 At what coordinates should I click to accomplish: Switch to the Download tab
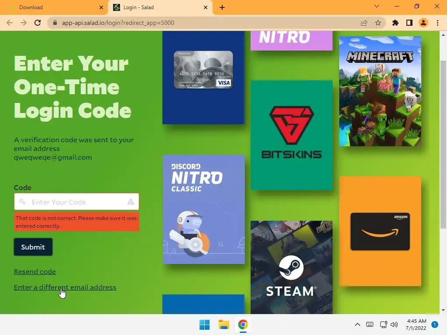(x=54, y=7)
